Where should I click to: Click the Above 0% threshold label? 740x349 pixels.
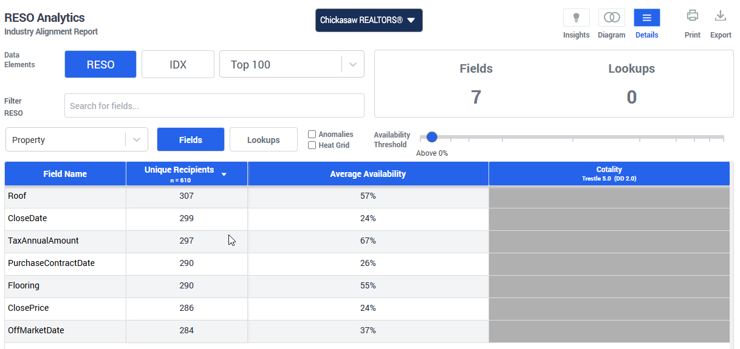point(432,153)
